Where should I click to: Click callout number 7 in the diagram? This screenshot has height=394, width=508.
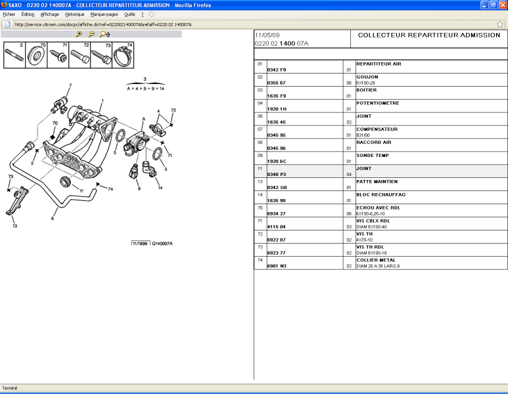coord(70,85)
